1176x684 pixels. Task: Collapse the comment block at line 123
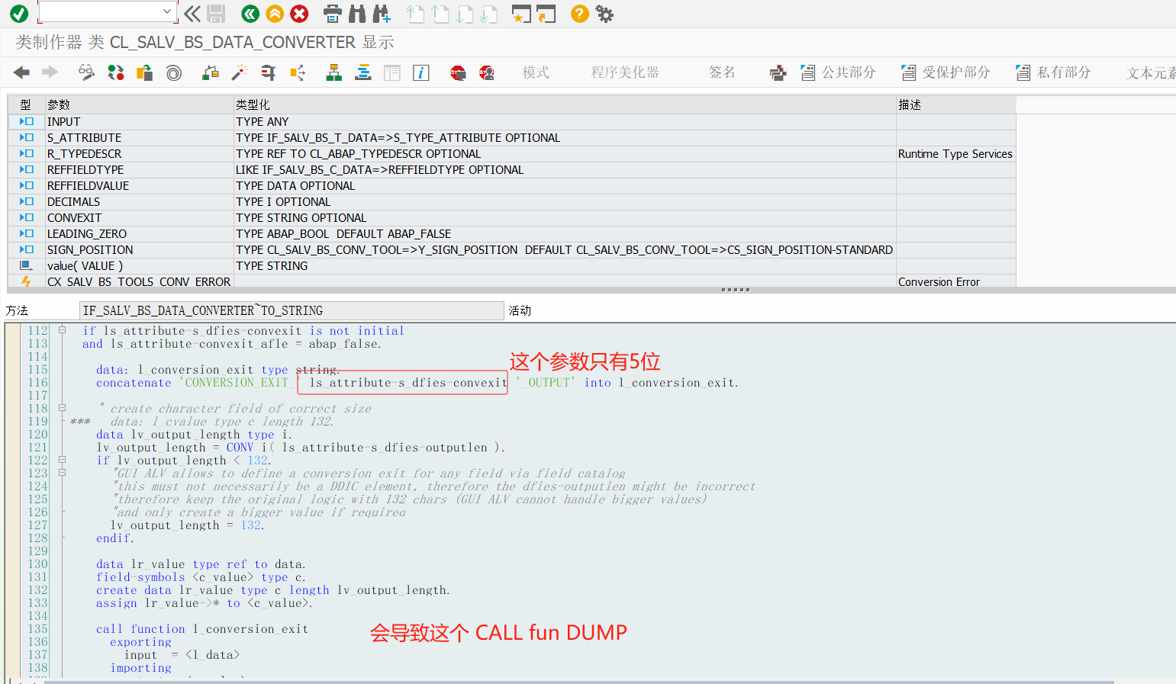point(63,473)
